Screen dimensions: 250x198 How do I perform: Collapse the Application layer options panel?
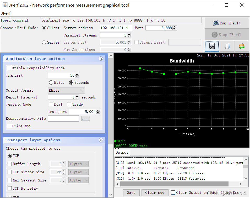[x=101, y=59]
